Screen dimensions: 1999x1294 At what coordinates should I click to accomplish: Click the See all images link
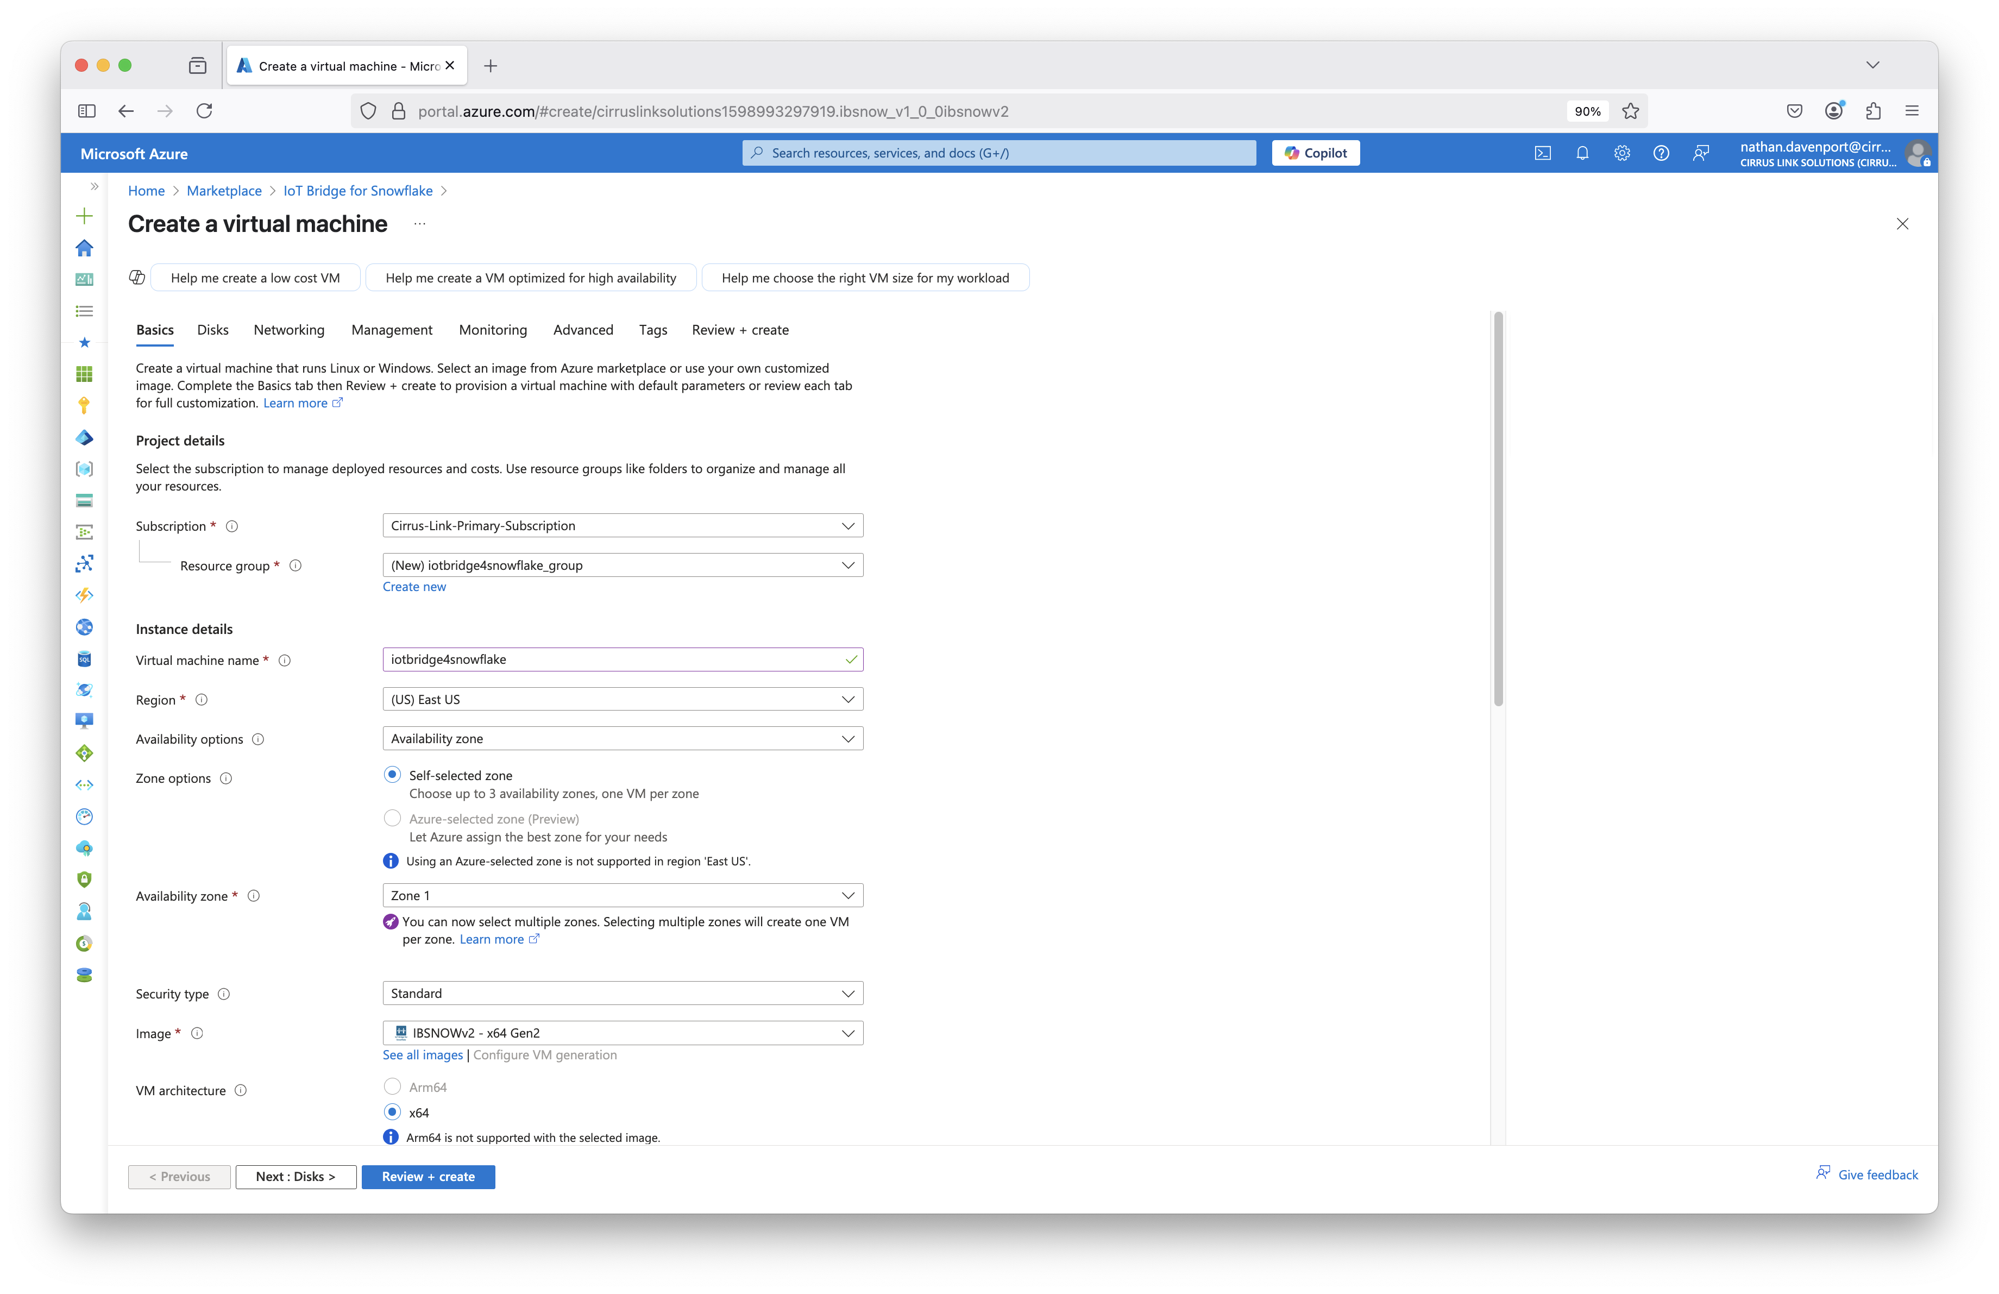[423, 1054]
